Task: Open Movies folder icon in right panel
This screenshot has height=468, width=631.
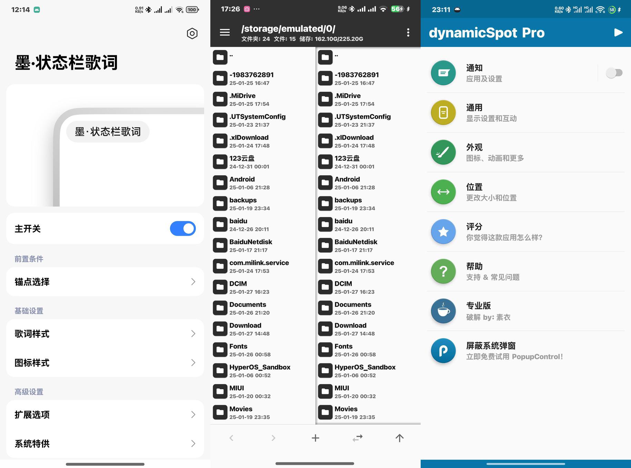Action: click(325, 412)
